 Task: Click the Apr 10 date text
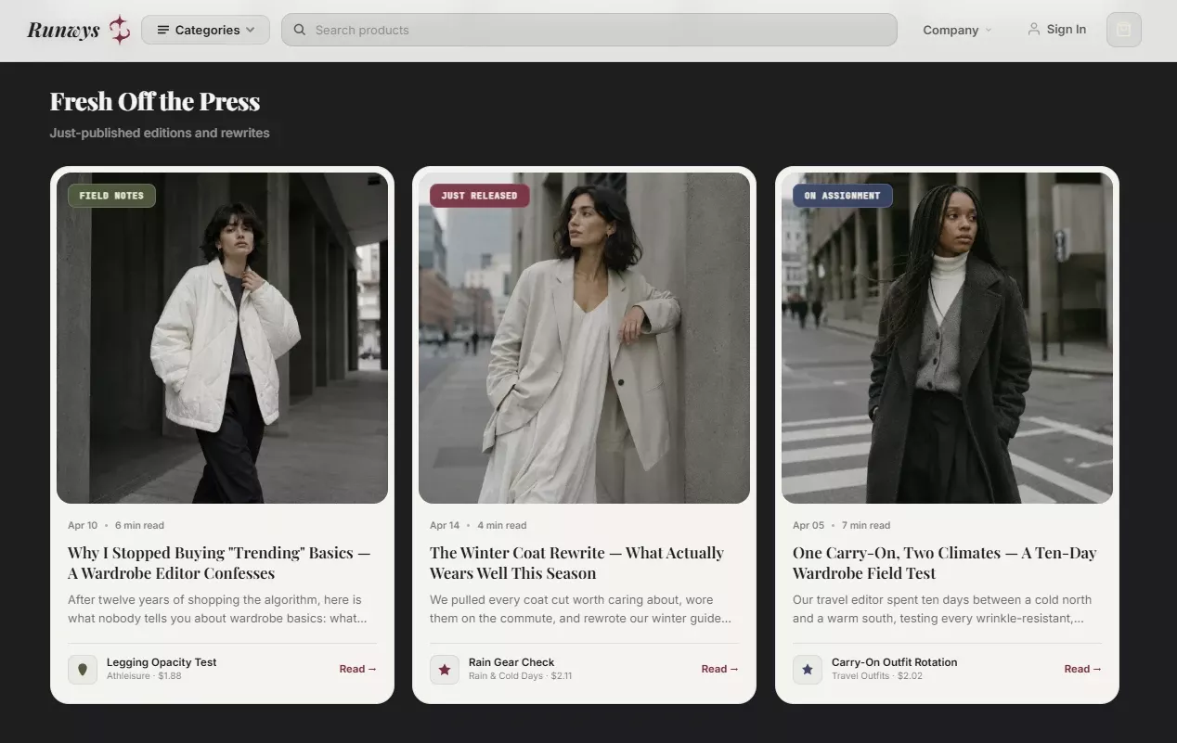(83, 525)
